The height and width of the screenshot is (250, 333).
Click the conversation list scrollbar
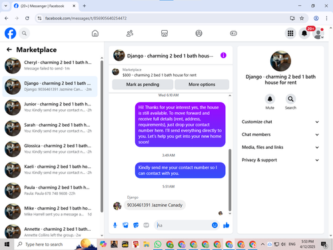(x=102, y=136)
